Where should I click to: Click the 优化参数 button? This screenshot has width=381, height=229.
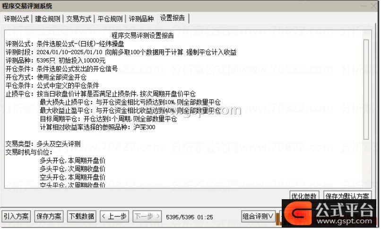304,196
